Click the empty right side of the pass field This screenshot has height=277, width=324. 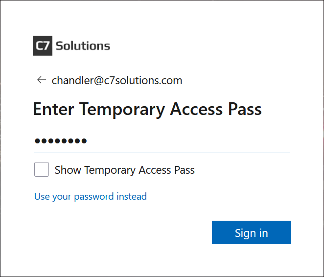pyautogui.click(x=220, y=141)
